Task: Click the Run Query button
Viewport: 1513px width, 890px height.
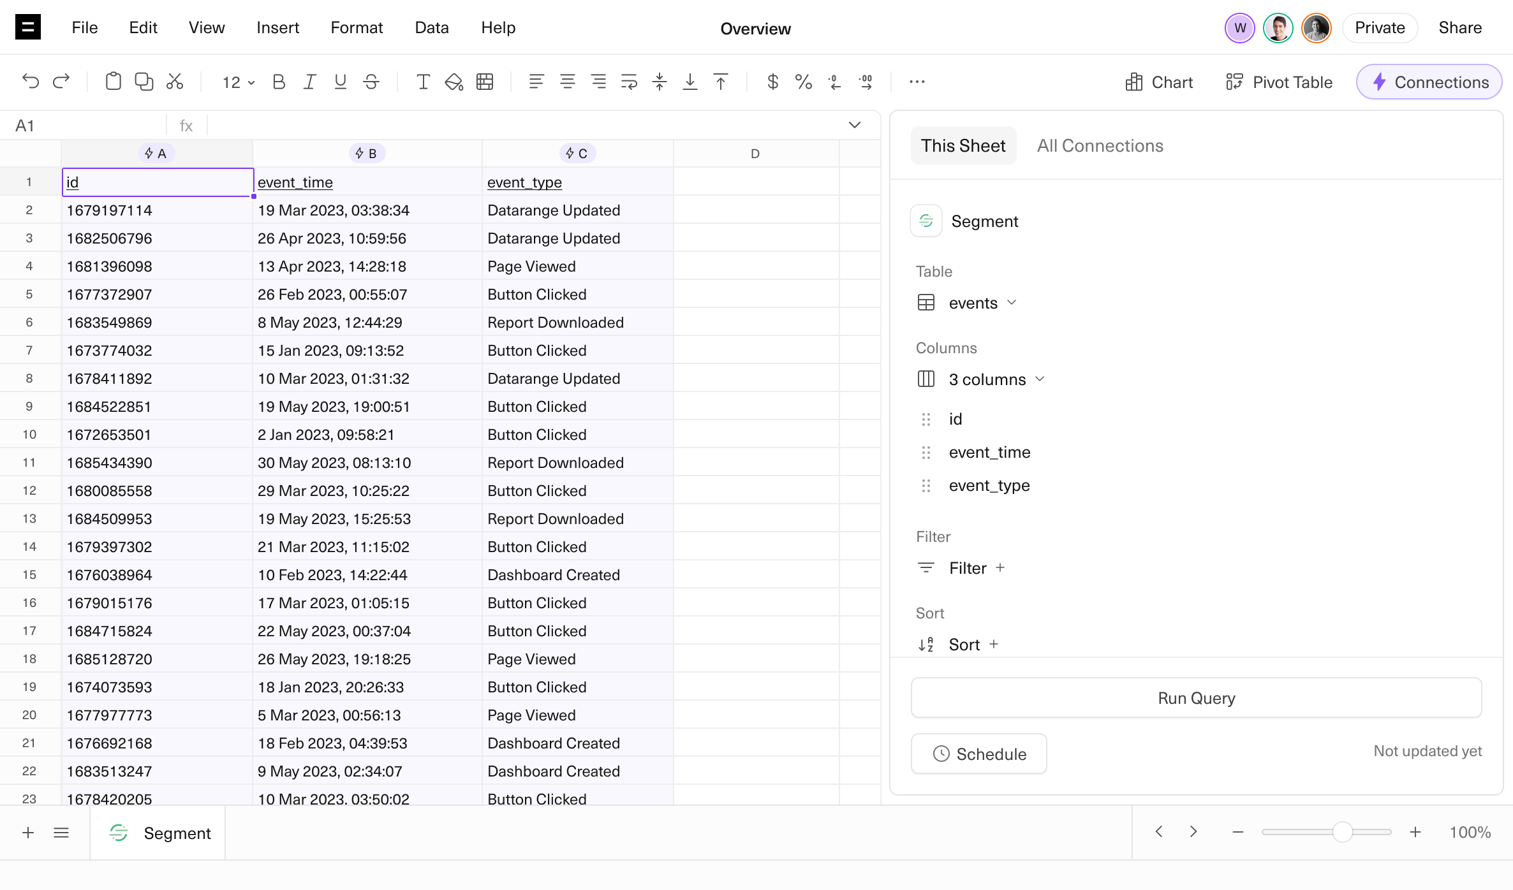Action: (x=1196, y=698)
